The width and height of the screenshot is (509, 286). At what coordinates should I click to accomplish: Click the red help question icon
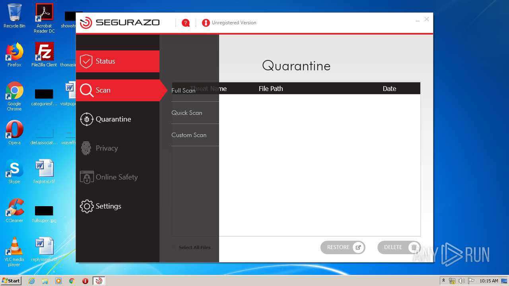coord(186,23)
